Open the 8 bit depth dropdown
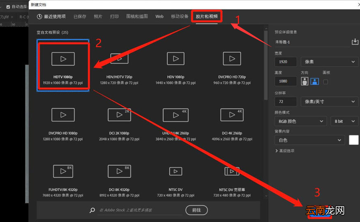This screenshot has width=360, height=222. (344, 121)
